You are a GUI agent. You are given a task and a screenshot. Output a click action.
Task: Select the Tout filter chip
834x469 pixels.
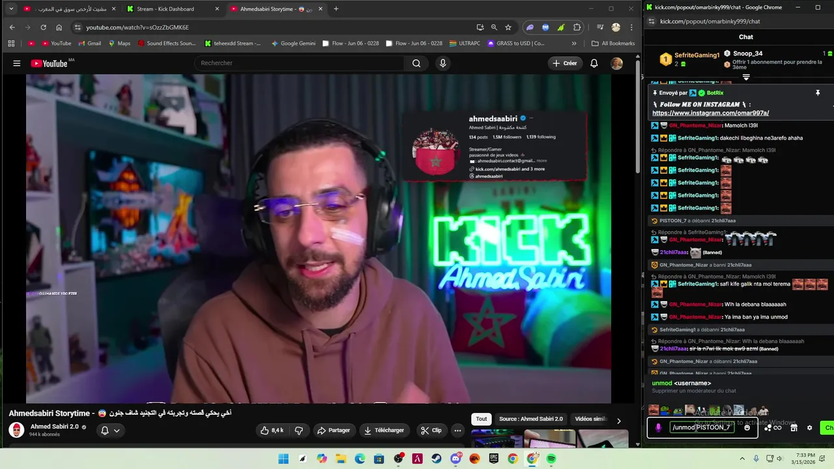click(481, 419)
